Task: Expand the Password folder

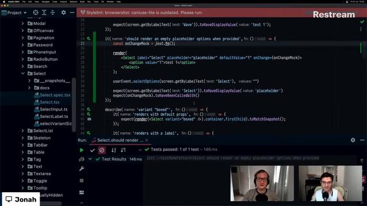Action: (23, 45)
